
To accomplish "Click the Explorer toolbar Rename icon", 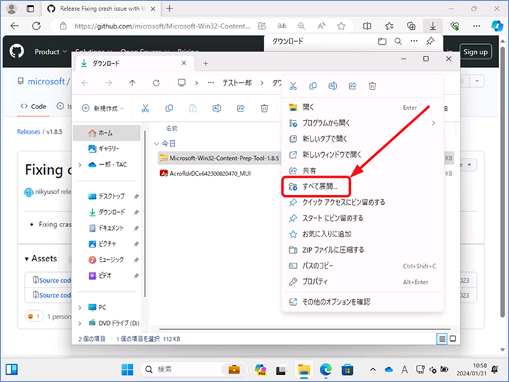I will [x=216, y=109].
